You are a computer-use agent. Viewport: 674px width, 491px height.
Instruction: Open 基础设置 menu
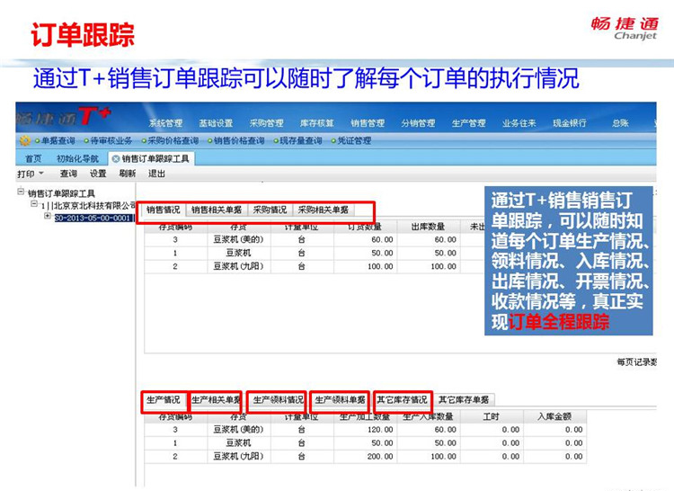[x=216, y=123]
